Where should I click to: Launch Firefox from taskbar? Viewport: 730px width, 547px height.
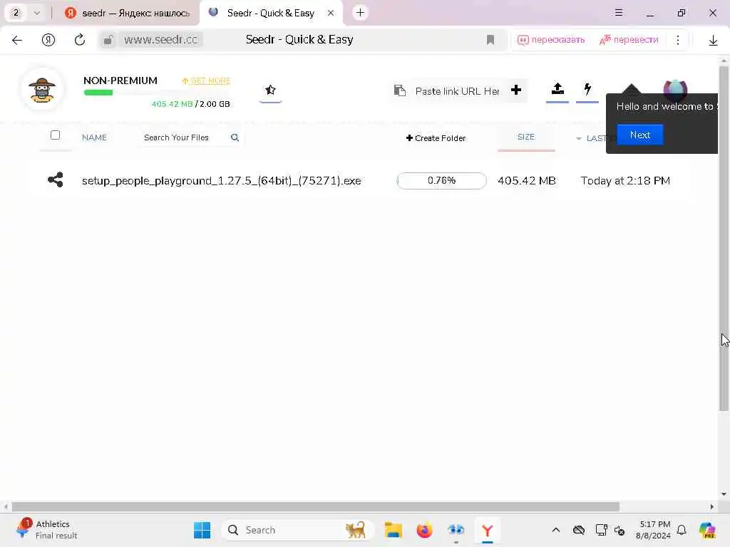coord(424,530)
